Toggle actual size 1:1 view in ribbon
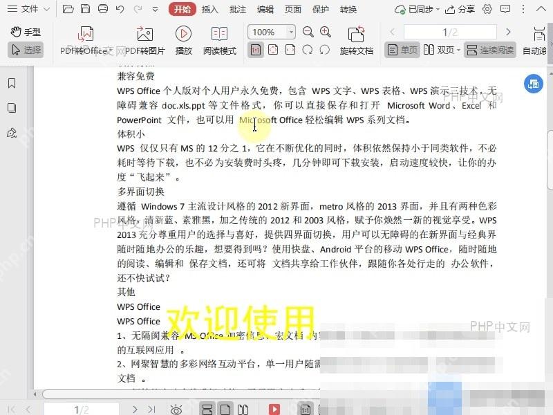The image size is (553, 415). [256, 50]
